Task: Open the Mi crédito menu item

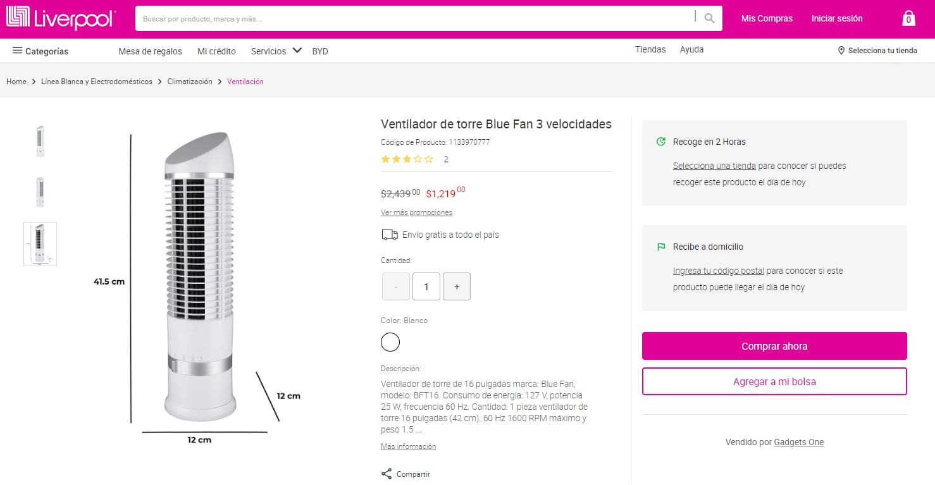Action: tap(216, 51)
